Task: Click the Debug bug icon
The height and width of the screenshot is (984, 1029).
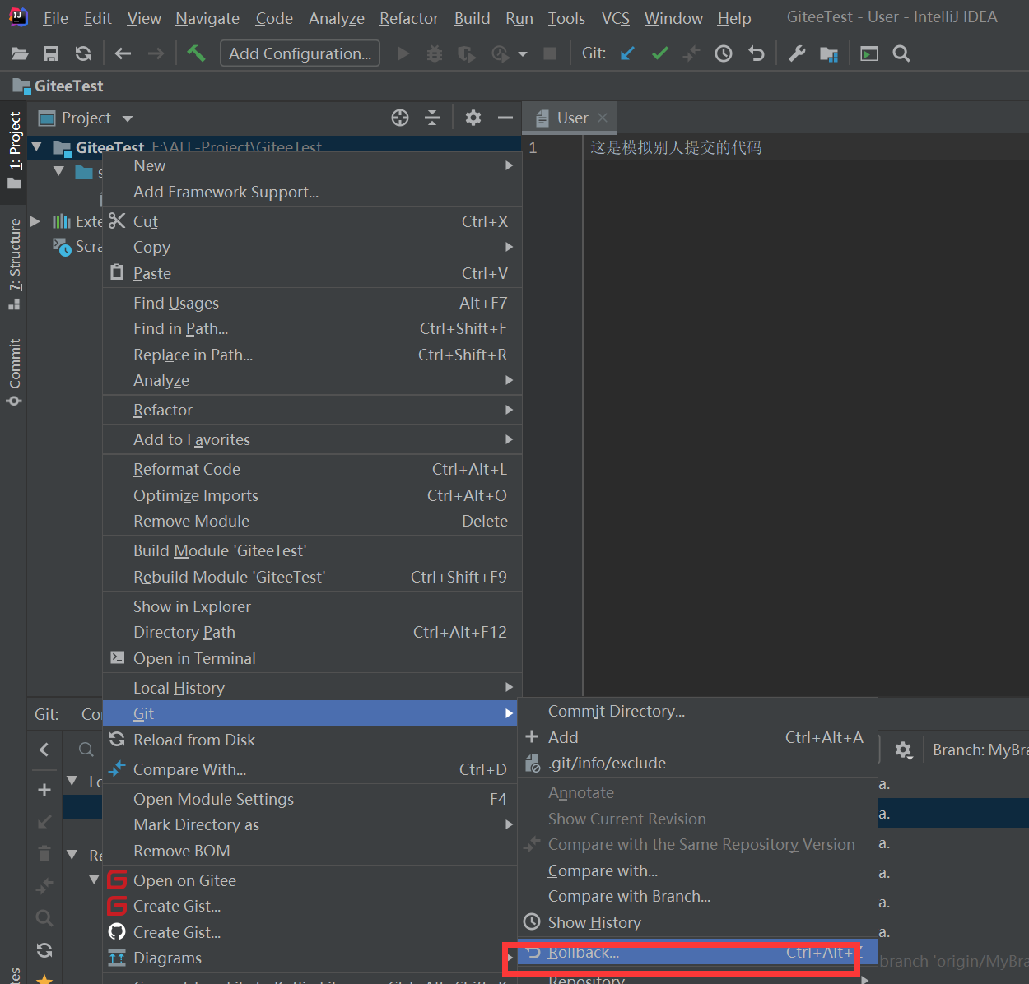Action: coord(435,53)
